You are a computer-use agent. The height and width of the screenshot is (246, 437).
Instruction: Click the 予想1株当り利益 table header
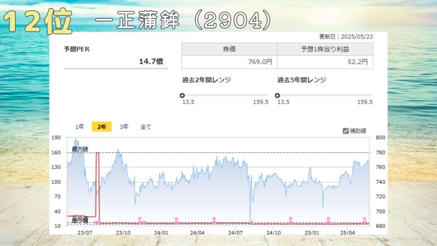pyautogui.click(x=325, y=49)
